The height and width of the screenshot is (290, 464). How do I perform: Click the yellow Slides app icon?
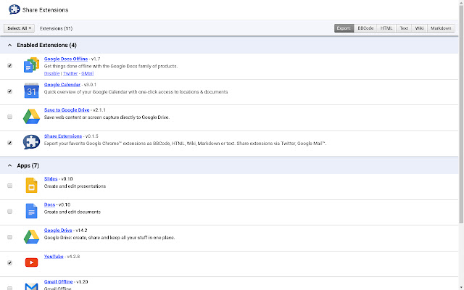pos(30,186)
